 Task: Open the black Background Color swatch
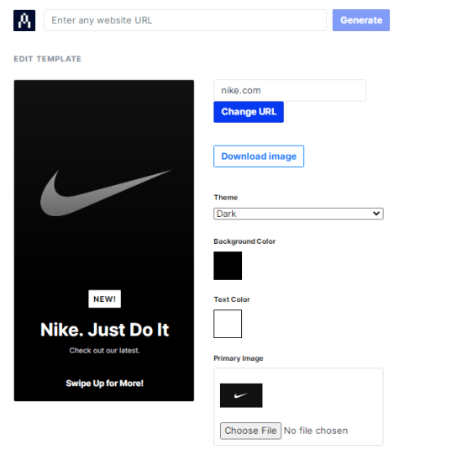point(228,266)
